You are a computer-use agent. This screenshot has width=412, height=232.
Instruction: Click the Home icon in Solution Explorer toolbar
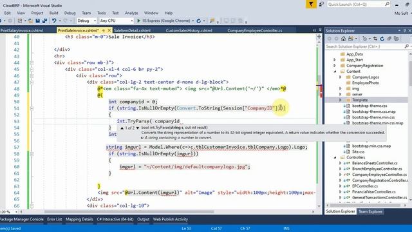click(x=343, y=39)
